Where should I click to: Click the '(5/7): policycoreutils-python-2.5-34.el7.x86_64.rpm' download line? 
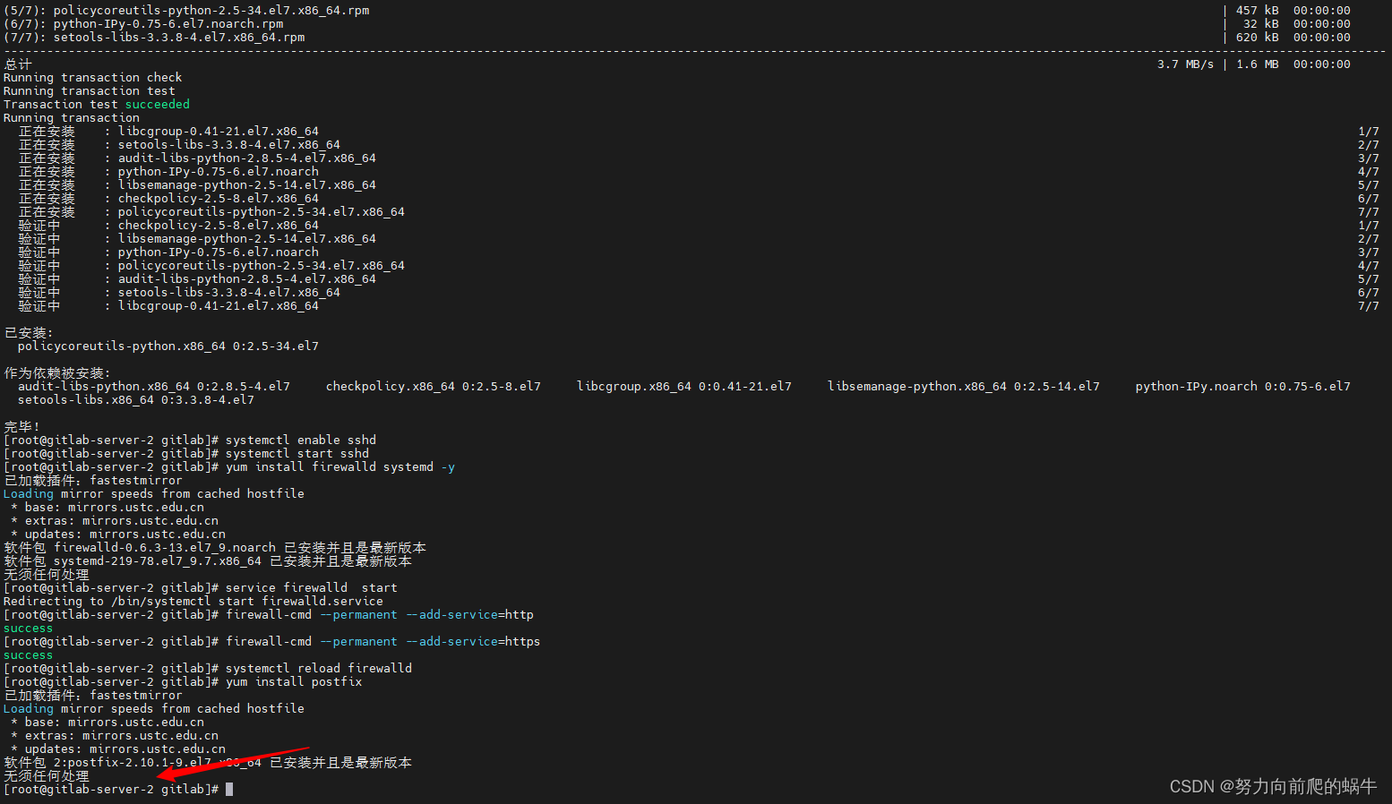click(x=186, y=11)
